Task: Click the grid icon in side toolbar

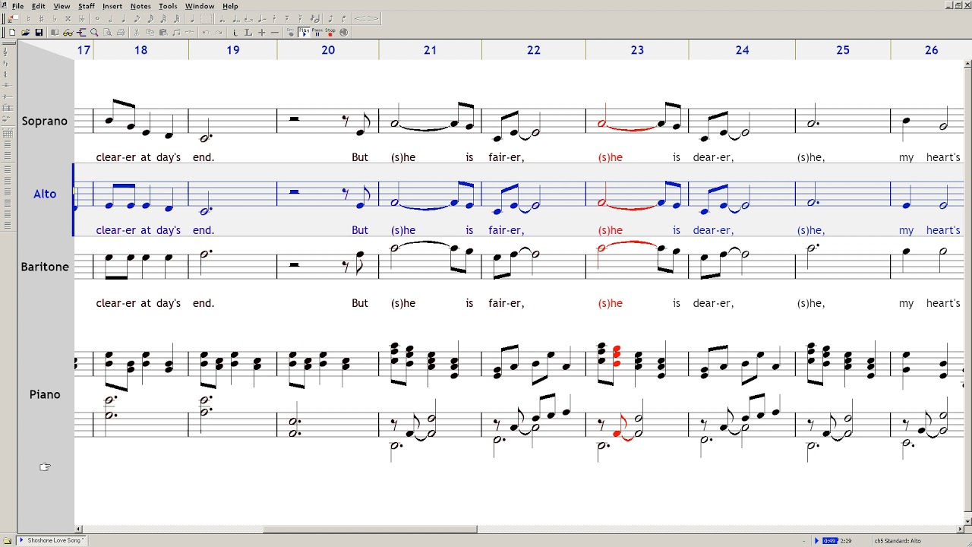Action: coord(8,134)
